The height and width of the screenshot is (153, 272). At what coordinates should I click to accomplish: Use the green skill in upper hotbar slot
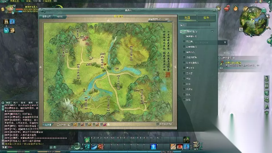[x=87, y=140]
